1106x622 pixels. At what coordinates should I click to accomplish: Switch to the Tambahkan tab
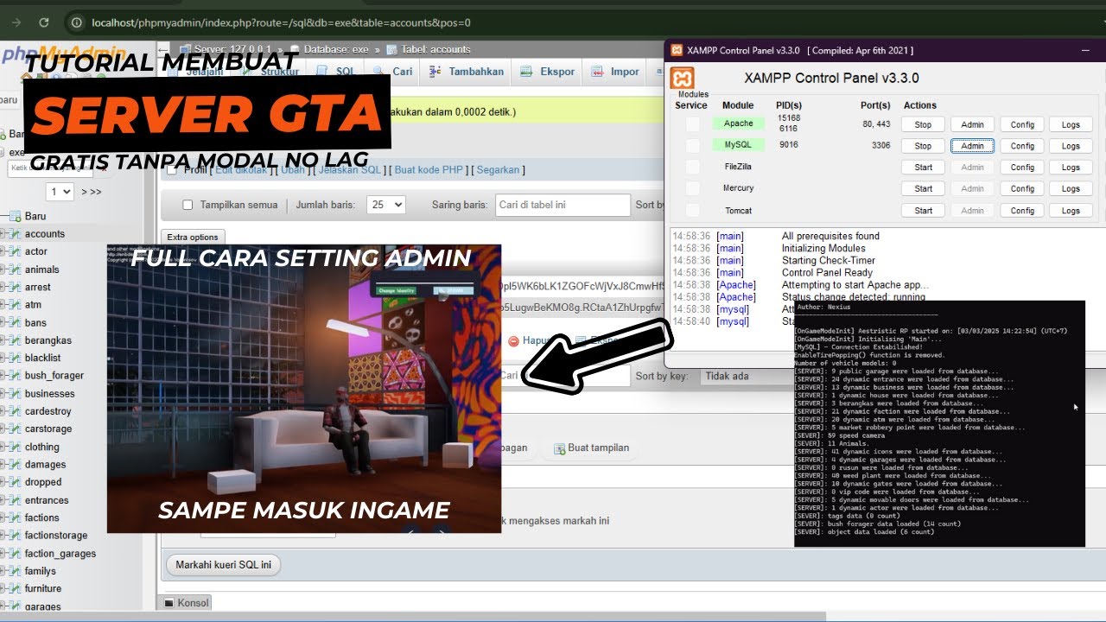coord(467,72)
